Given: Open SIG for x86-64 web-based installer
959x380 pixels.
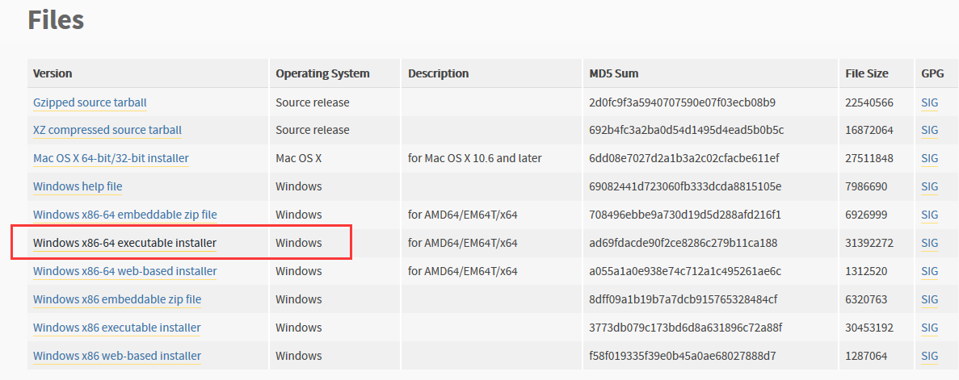Looking at the screenshot, I should point(930,271).
